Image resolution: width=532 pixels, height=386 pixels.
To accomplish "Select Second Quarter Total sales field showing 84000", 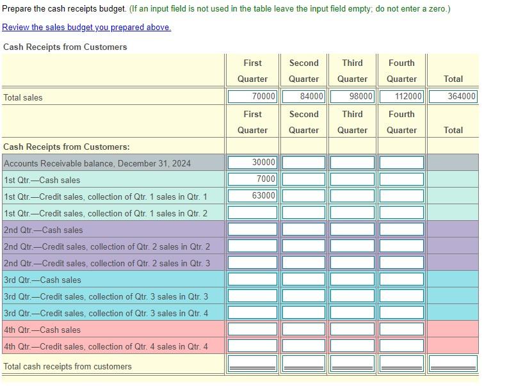I will [303, 96].
